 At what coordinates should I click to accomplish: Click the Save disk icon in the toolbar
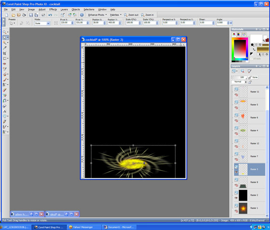coord(31,15)
